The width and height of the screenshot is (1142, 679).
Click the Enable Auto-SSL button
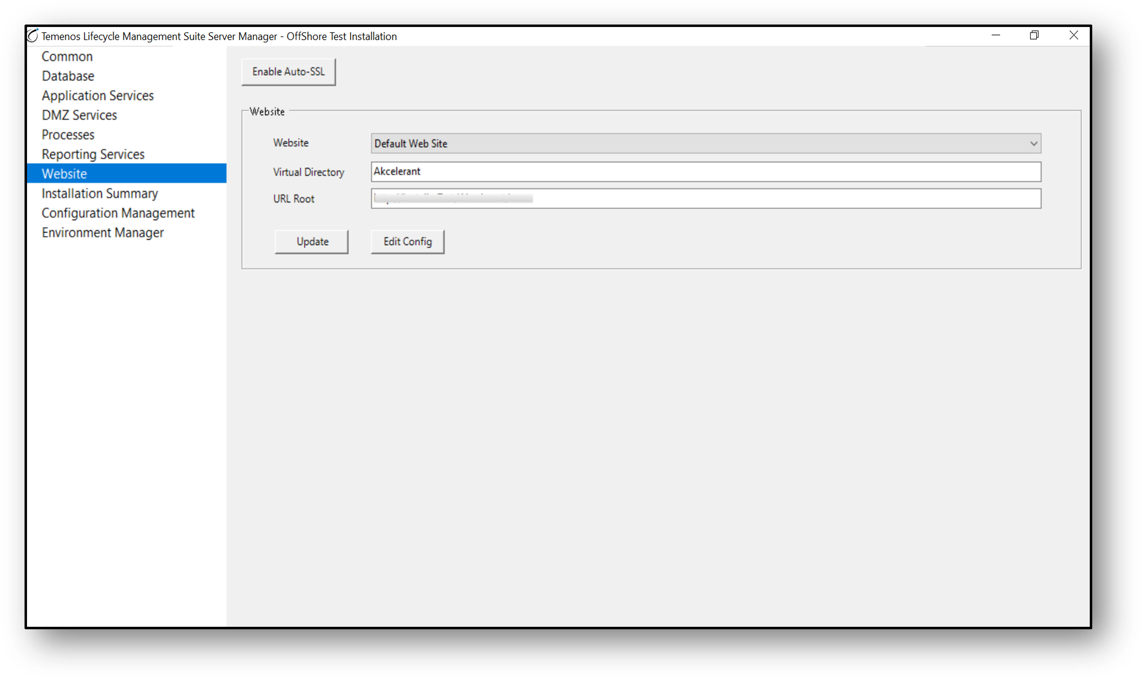288,72
